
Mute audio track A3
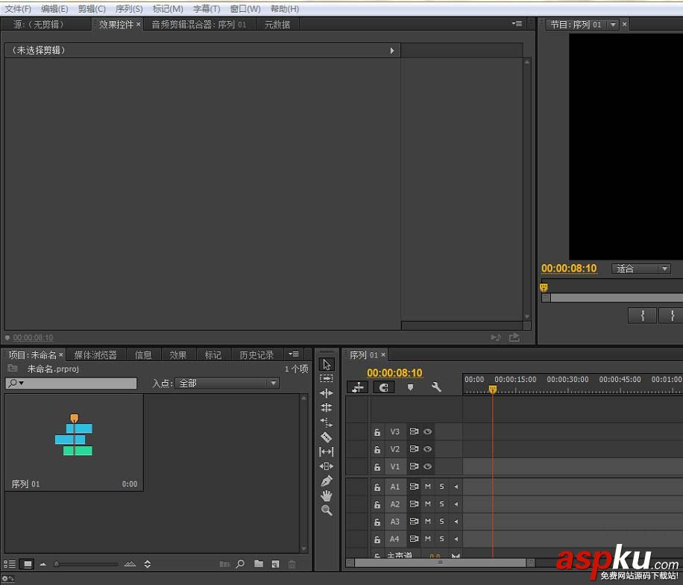click(x=428, y=522)
